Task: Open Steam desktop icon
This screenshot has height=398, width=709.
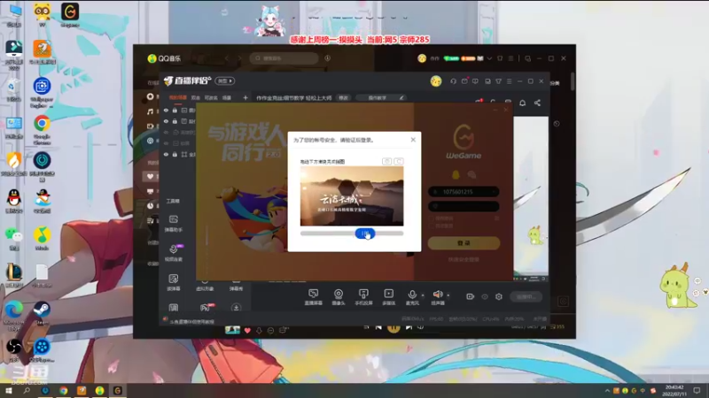Action: coord(42,313)
